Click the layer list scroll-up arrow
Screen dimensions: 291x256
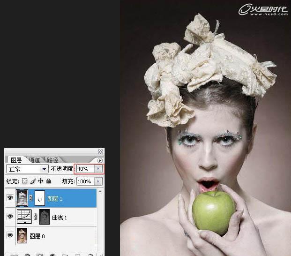pos(100,191)
